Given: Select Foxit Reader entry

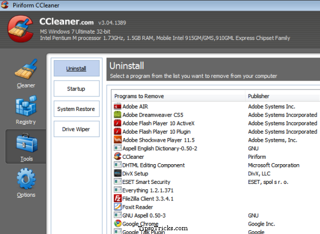Looking at the screenshot, I should click(138, 207).
